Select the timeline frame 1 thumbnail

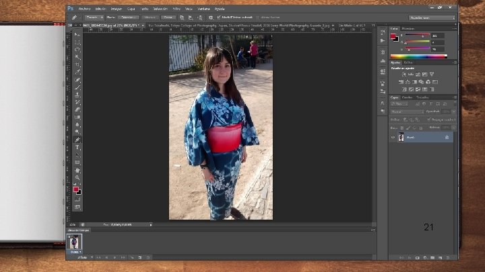click(74, 242)
